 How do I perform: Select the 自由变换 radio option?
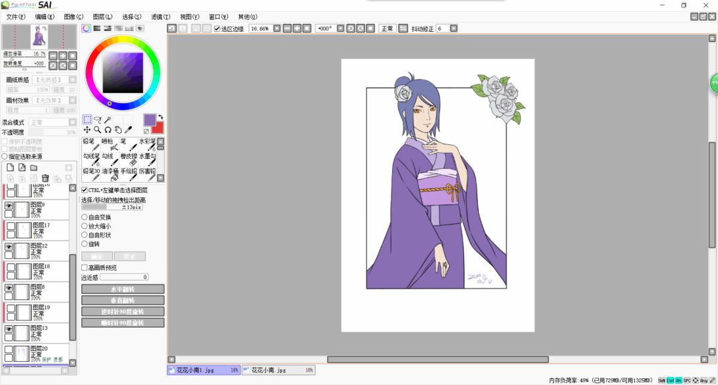pos(84,217)
